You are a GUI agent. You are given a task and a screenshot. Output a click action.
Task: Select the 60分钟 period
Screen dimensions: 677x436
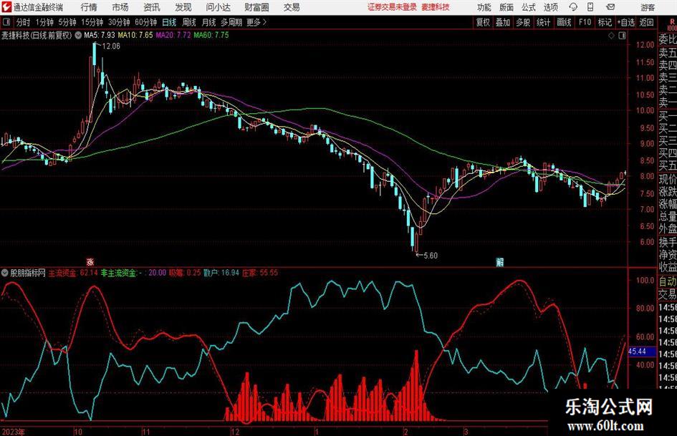click(146, 22)
